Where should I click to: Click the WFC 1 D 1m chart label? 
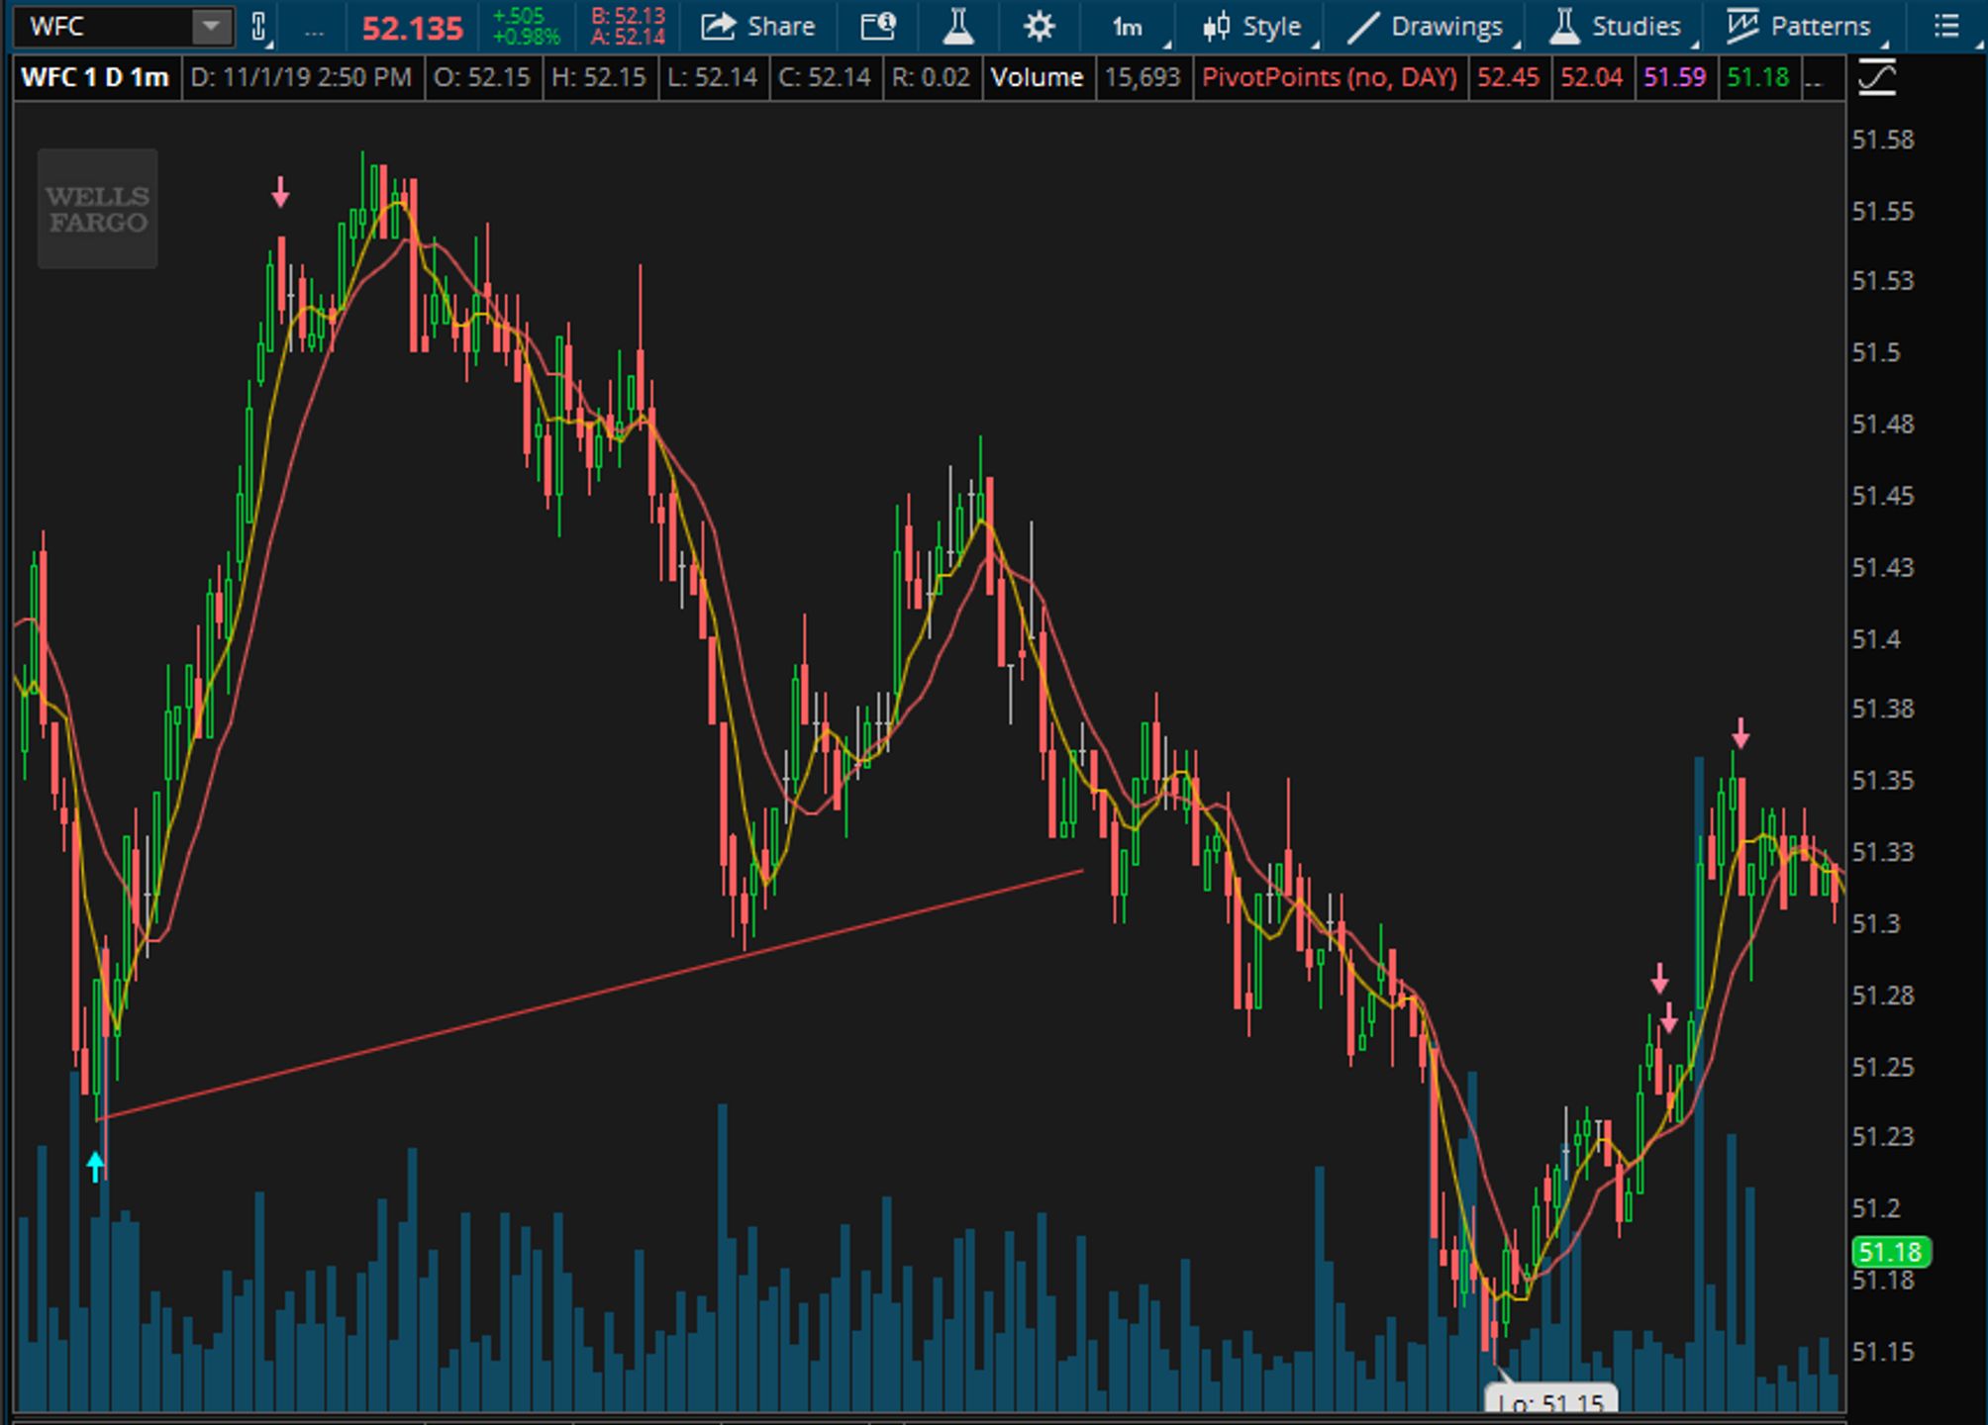[95, 77]
